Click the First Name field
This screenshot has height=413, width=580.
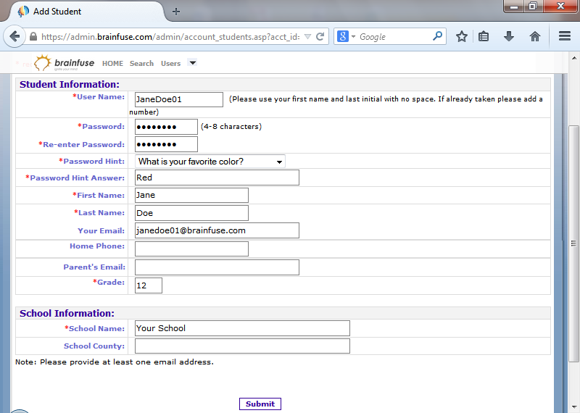coord(191,195)
